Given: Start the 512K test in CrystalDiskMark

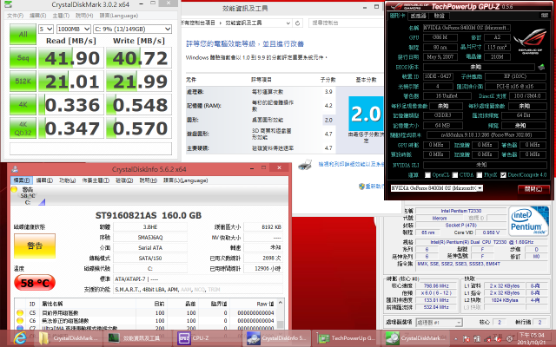Looking at the screenshot, I should coord(23,81).
